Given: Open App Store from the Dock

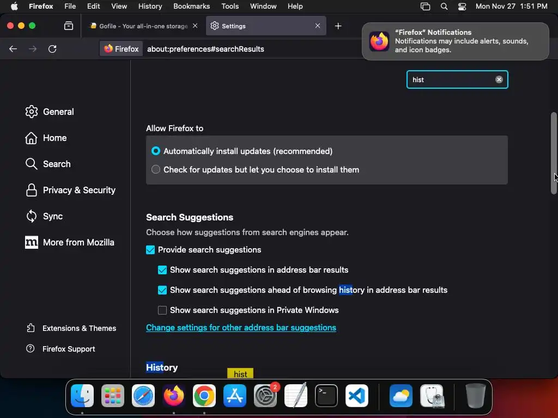Looking at the screenshot, I should pos(235,396).
